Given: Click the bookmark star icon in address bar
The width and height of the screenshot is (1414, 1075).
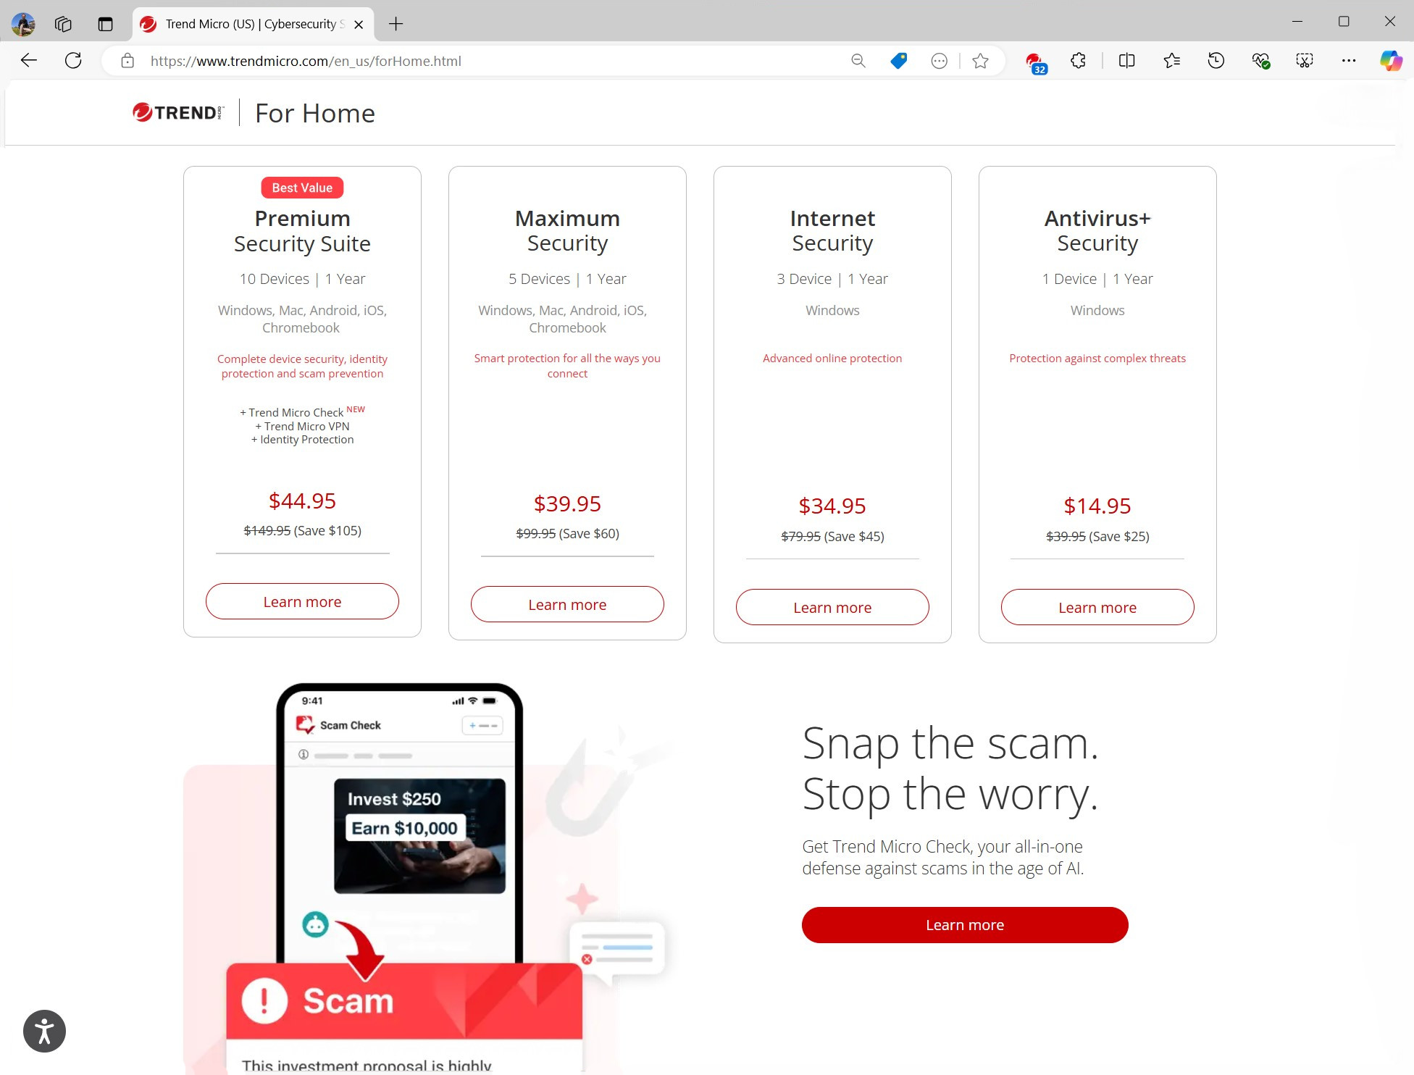Looking at the screenshot, I should coord(980,60).
